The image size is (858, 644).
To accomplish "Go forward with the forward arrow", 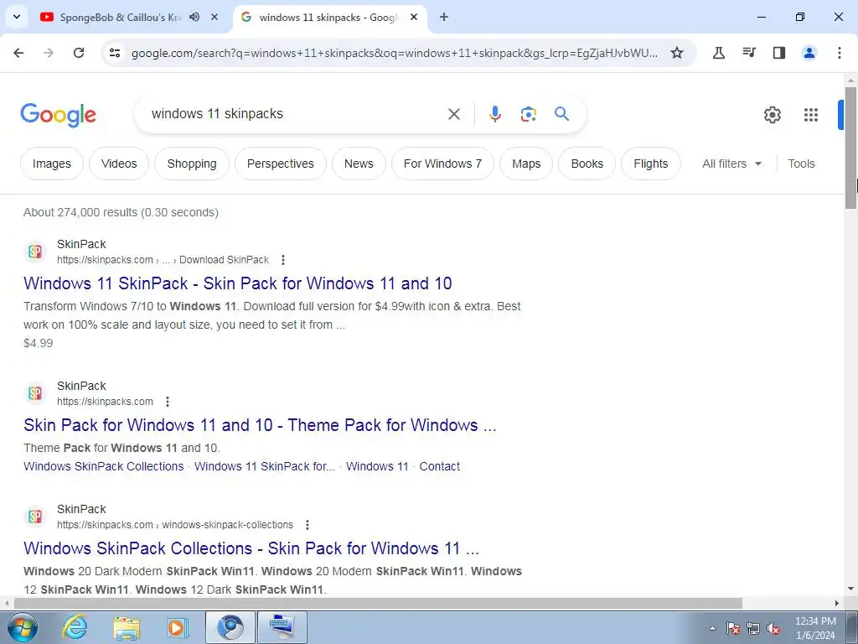I will 49,53.
